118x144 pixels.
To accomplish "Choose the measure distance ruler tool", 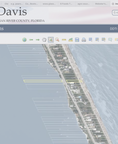I will click(x=64, y=40).
